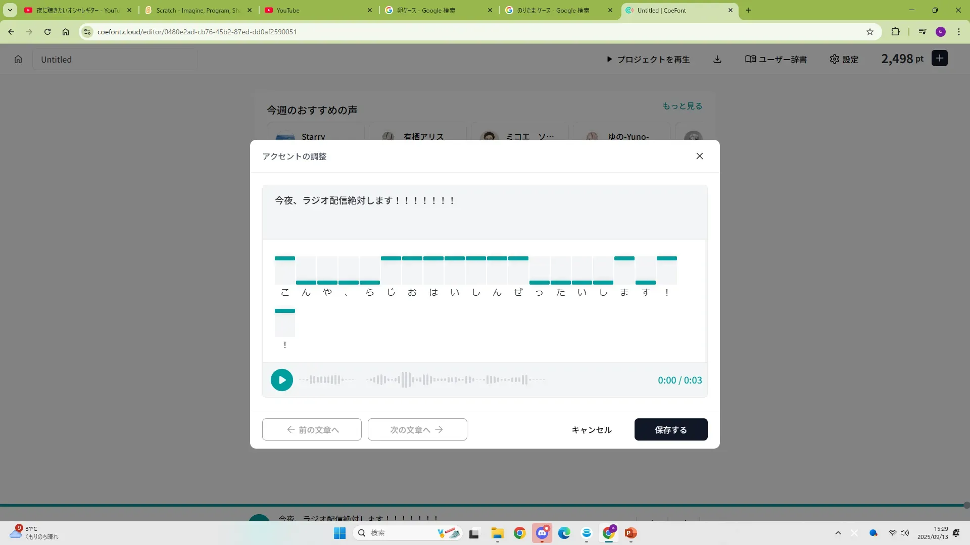This screenshot has width=970, height=545.
Task: Play the accent preview audio
Action: pos(281,380)
